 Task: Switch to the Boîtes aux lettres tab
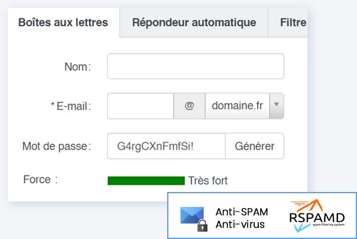point(63,23)
